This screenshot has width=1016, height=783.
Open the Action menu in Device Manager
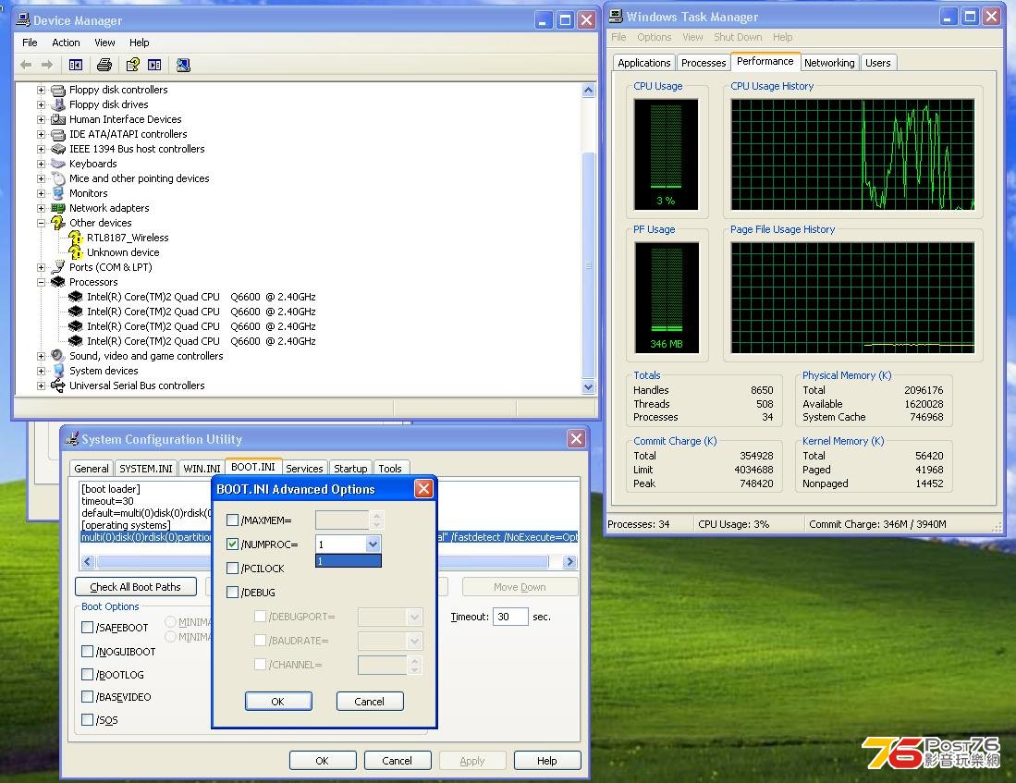click(66, 43)
